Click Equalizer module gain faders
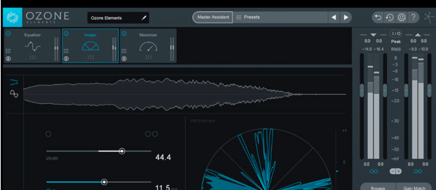The width and height of the screenshot is (436, 190). point(56,49)
